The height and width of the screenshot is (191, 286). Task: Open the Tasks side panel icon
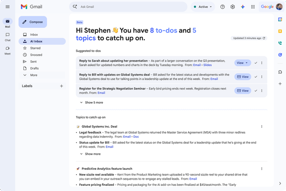(280, 55)
